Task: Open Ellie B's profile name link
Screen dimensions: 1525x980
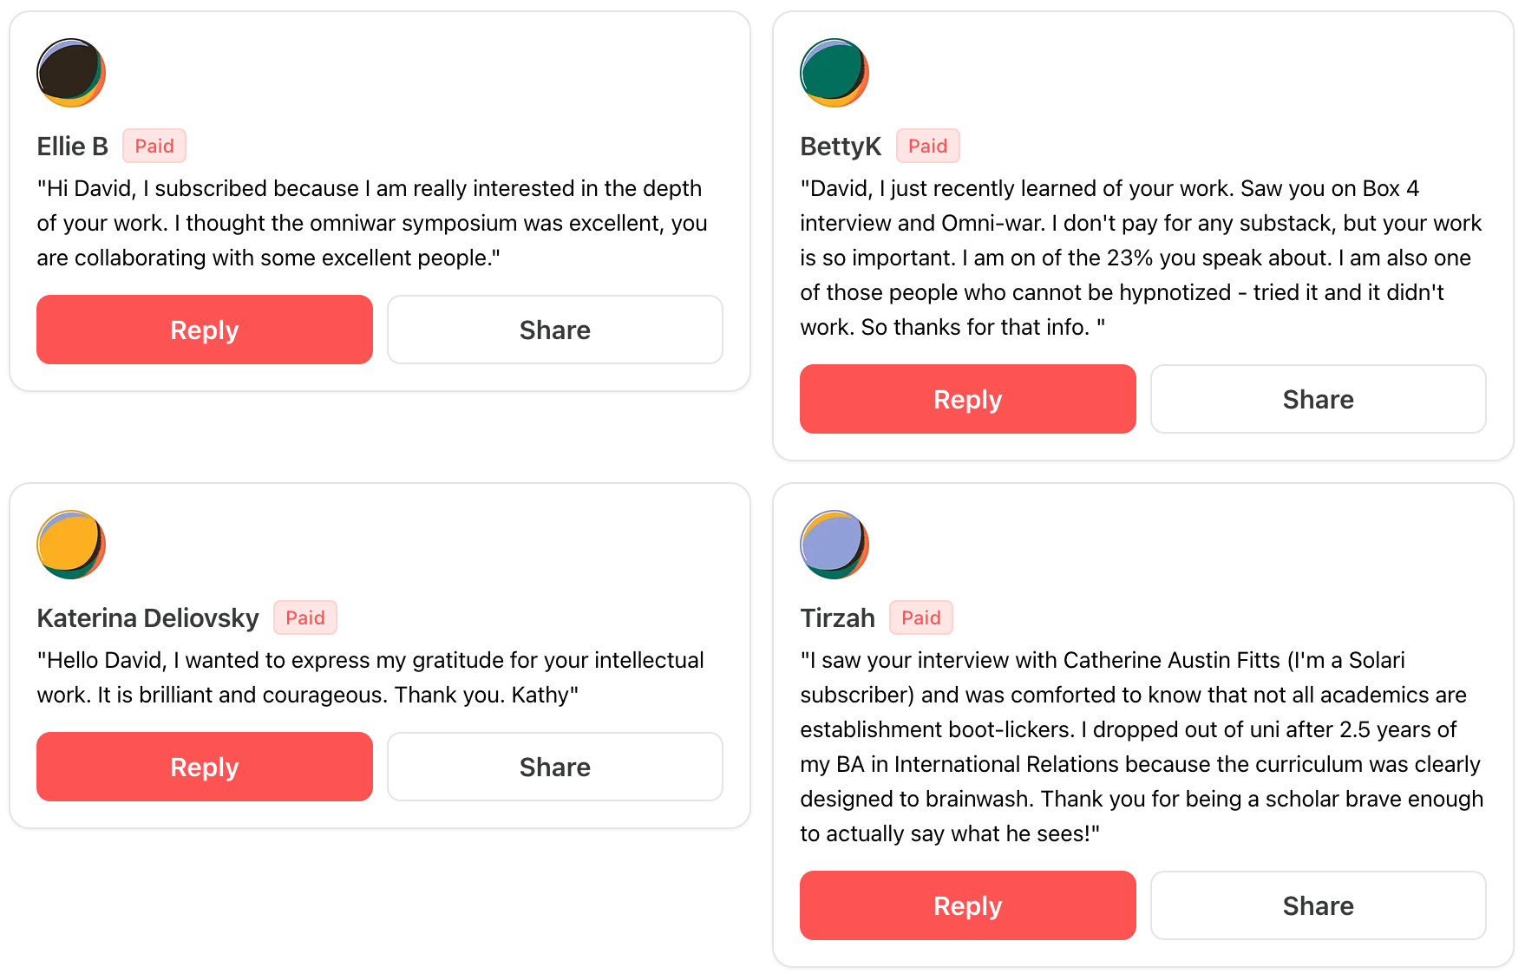Action: click(73, 147)
